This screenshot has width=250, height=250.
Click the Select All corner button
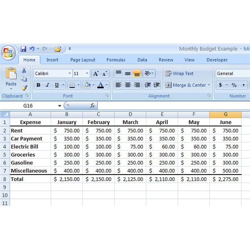(x=5, y=114)
